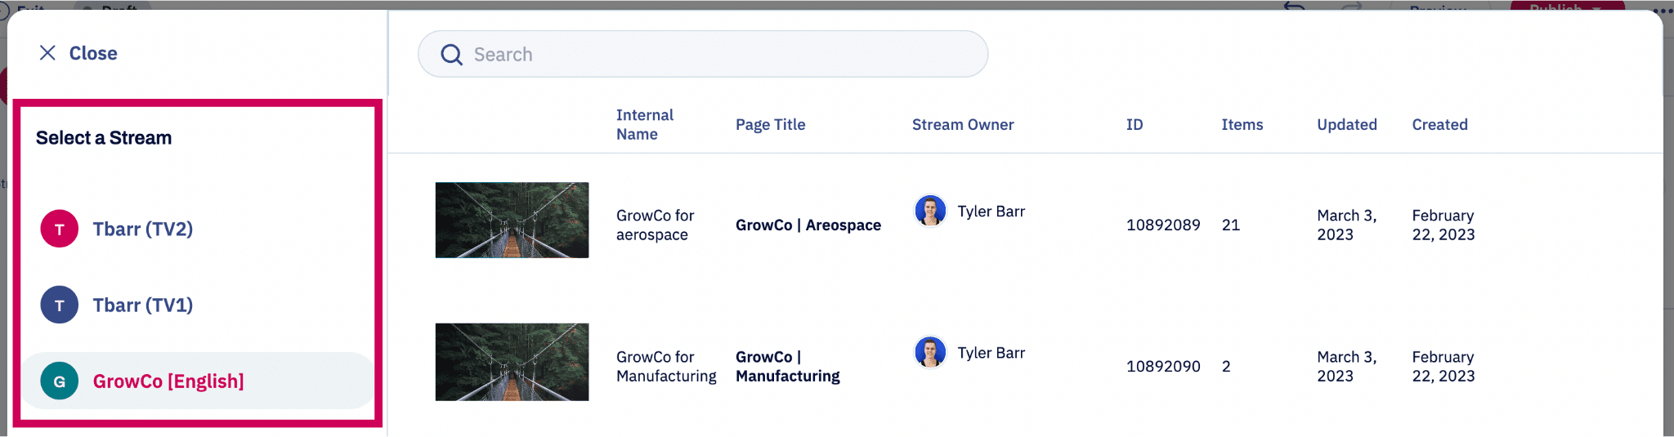1674x437 pixels.
Task: Click the 'GrowCo | Areospace' page title
Action: click(808, 225)
